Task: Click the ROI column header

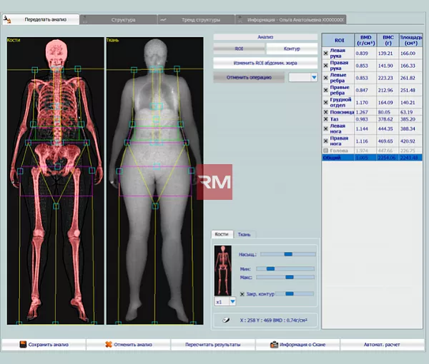Action: [338, 41]
